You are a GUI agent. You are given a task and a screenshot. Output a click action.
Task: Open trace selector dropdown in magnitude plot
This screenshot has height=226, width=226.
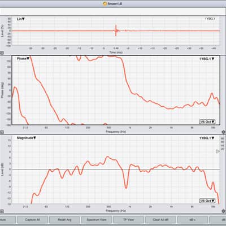click(x=207, y=138)
